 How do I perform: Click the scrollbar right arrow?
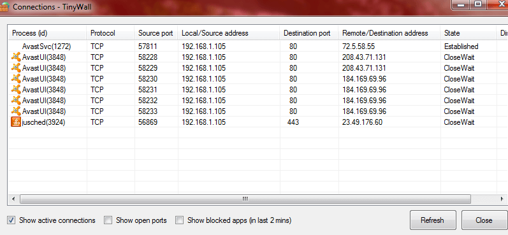502,199
